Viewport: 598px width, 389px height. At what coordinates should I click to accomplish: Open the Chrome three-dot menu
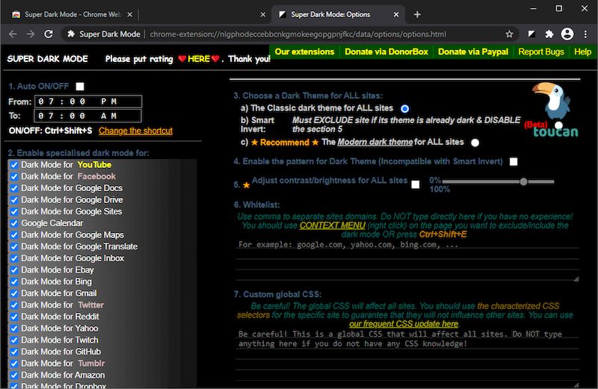[585, 34]
